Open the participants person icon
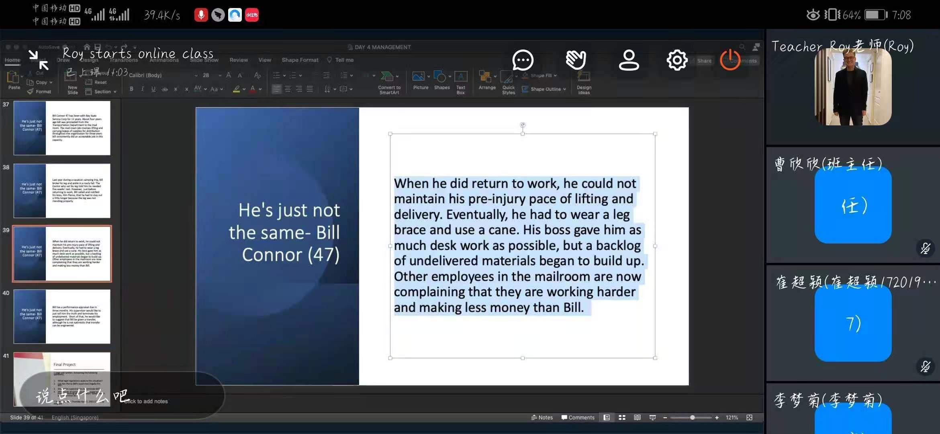 [629, 60]
